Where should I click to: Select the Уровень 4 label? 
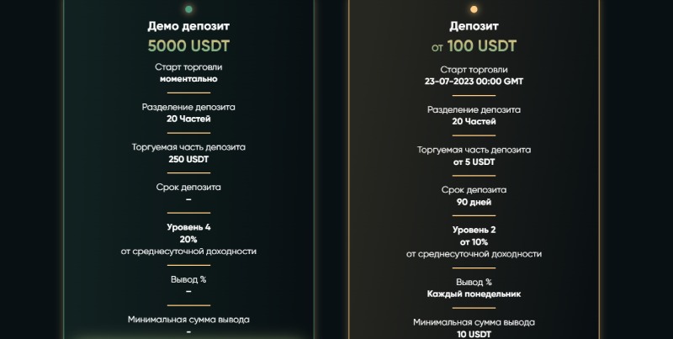click(188, 227)
